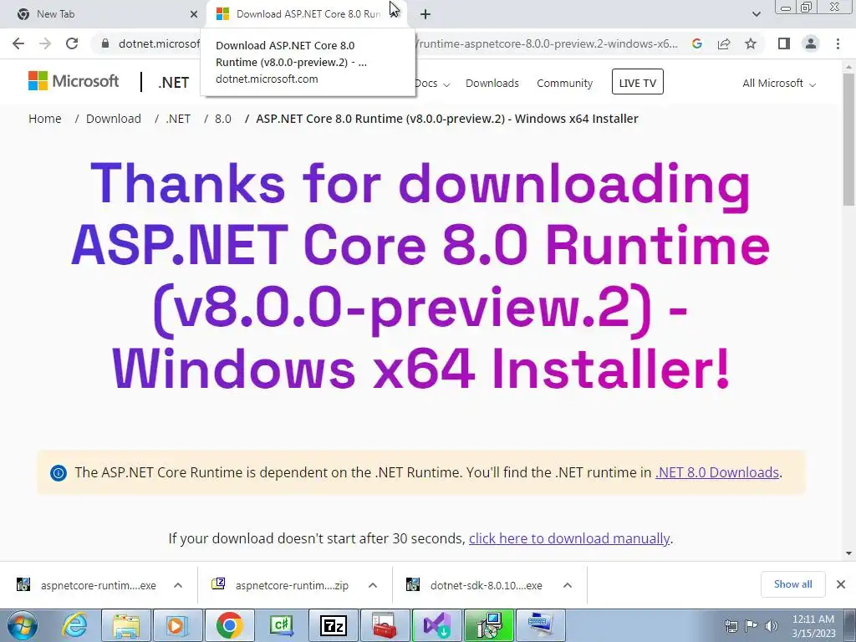Viewport: 856px width, 642px height.
Task: Open the Chrome profile avatar
Action: pos(811,43)
